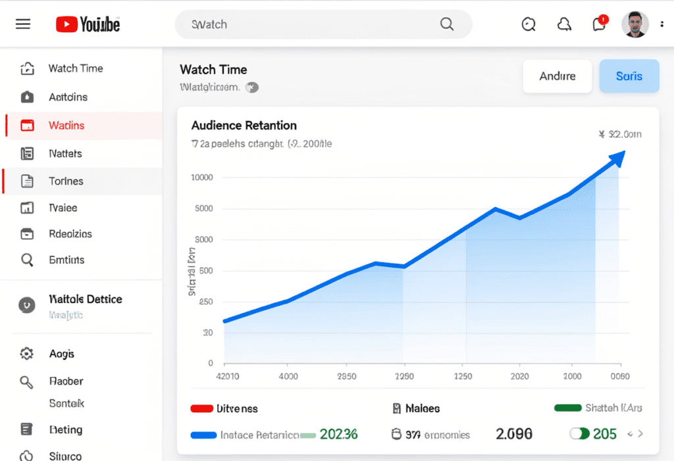Select Torines in the sidebar

pyautogui.click(x=66, y=182)
